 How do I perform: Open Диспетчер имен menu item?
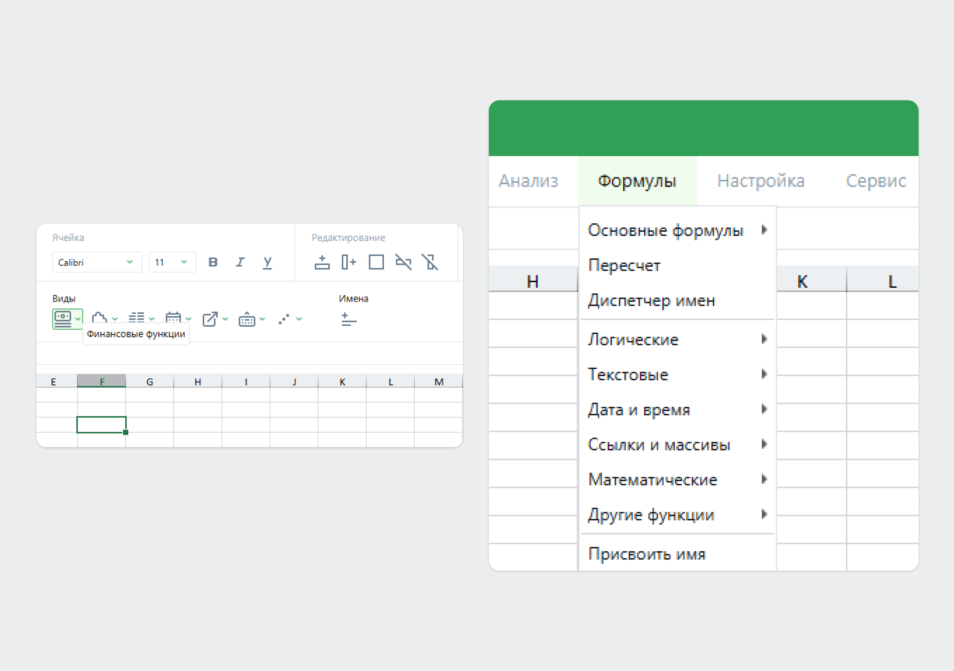678,300
